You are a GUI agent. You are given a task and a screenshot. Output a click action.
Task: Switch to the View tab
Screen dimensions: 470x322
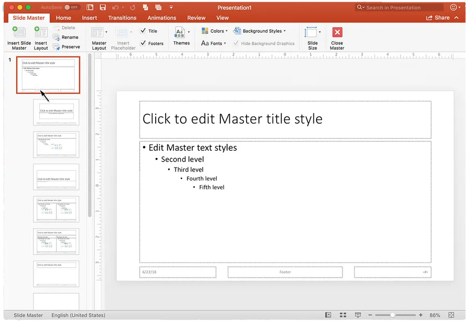[x=222, y=18]
